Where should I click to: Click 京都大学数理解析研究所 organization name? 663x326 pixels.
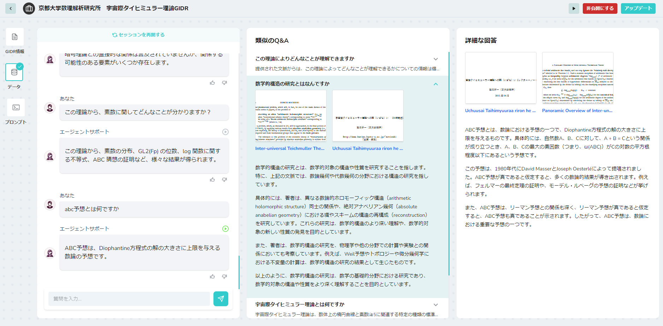coord(70,8)
